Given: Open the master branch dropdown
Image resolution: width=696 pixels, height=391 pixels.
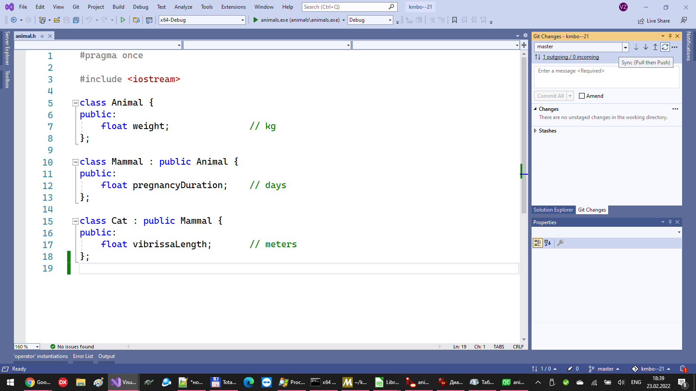Looking at the screenshot, I should [626, 46].
